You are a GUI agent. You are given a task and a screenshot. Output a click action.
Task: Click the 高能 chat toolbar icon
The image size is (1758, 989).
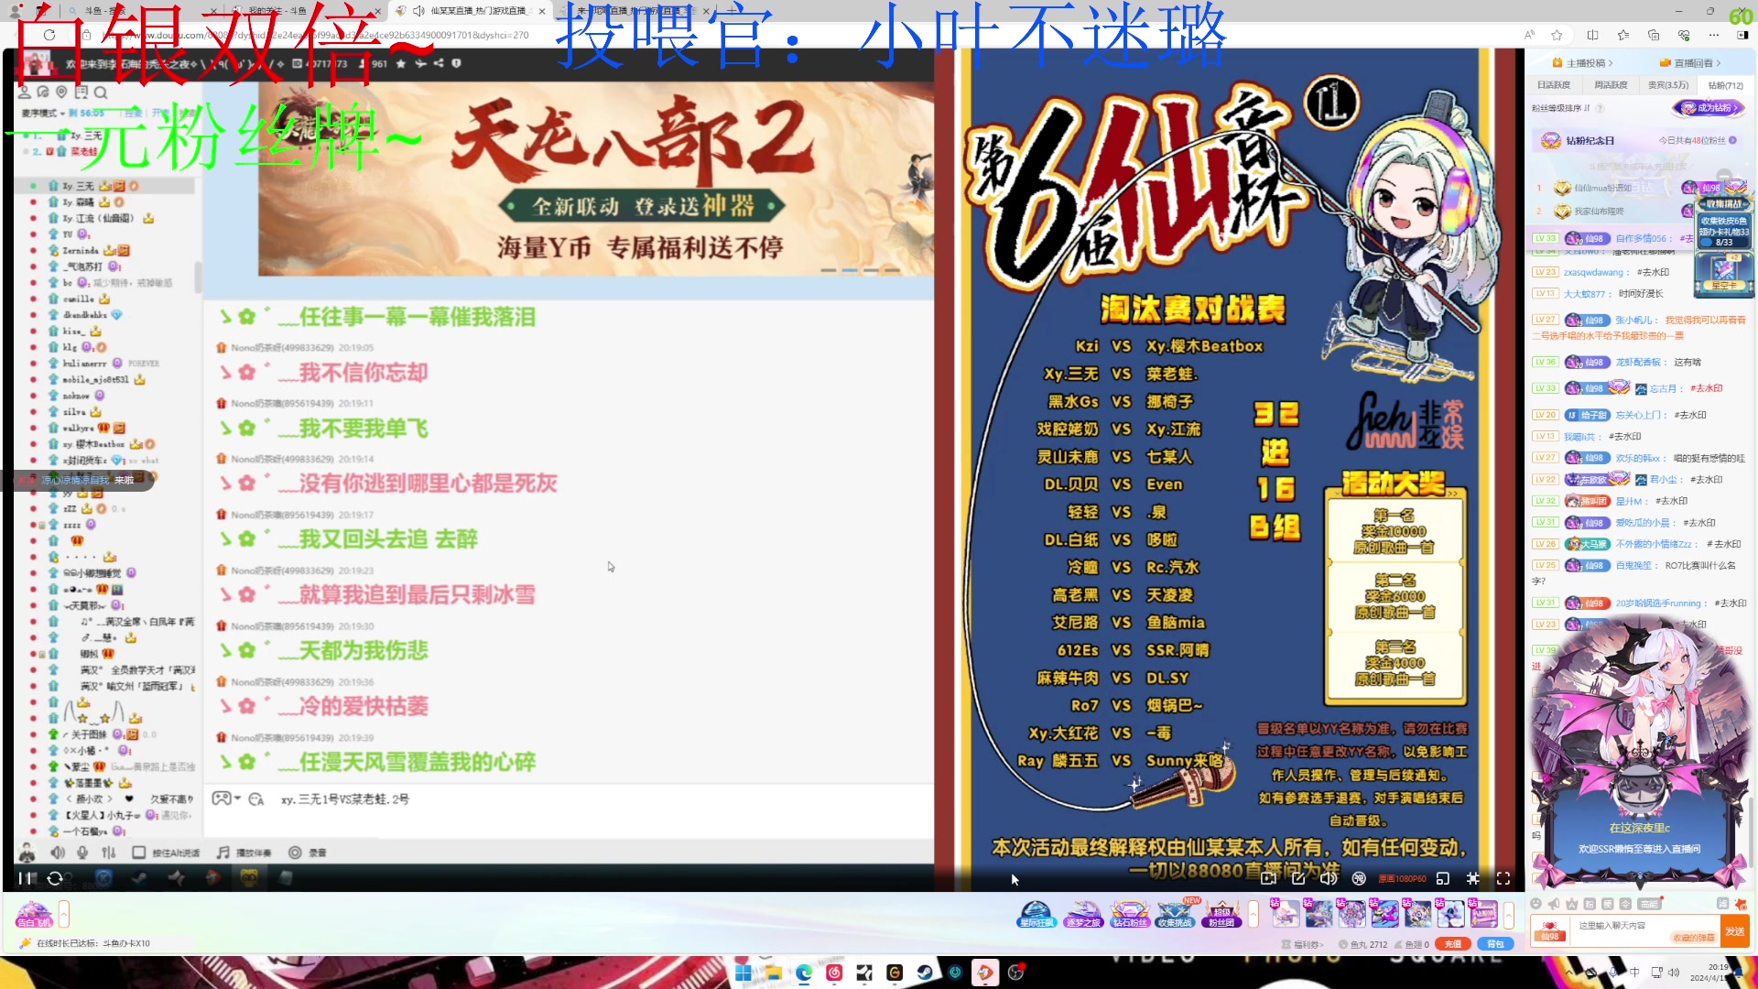[x=1649, y=904]
